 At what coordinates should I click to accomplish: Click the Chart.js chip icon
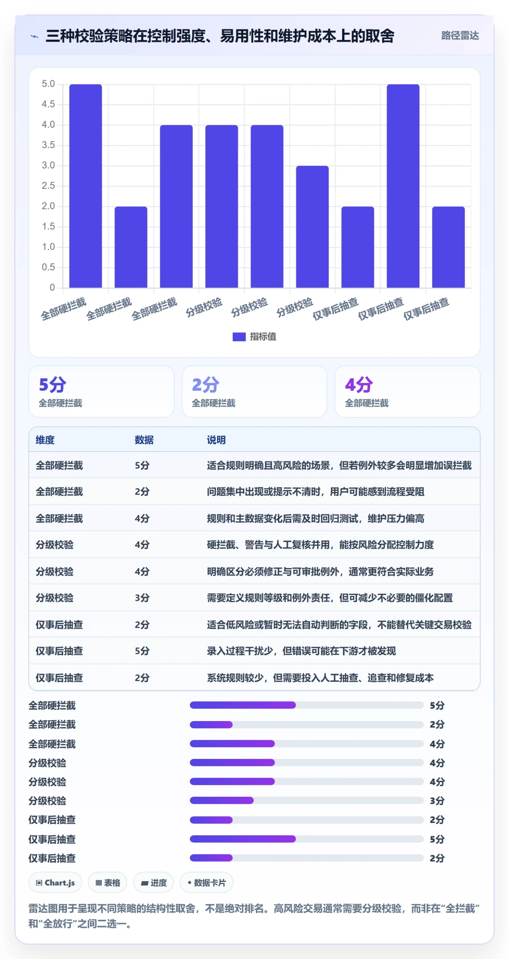pos(39,883)
